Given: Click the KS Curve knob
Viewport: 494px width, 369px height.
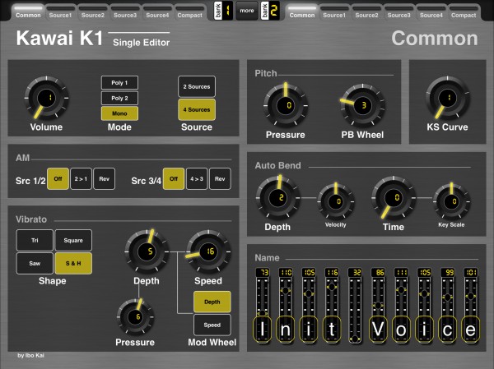Looking at the screenshot, I should tap(448, 98).
